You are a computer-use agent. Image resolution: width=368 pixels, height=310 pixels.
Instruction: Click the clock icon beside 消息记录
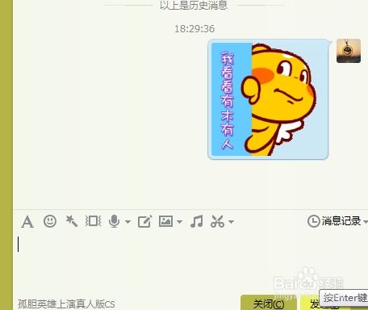314,221
